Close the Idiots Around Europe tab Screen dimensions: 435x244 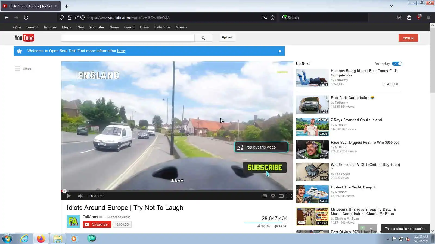click(56, 6)
